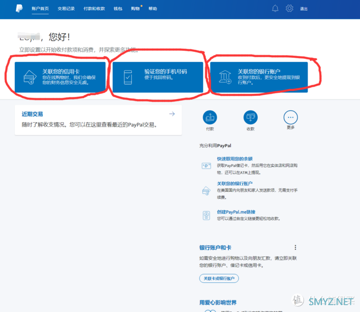Open the 更多 more options circle

291,118
